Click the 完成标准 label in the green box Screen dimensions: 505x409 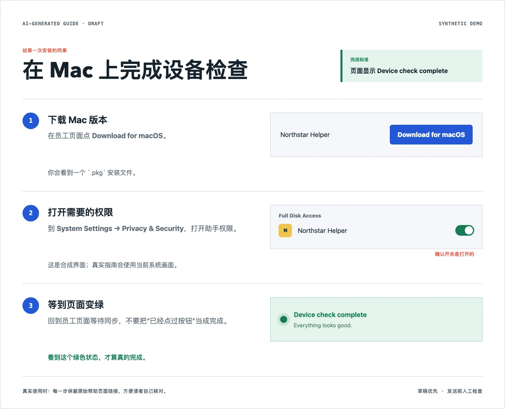359,60
